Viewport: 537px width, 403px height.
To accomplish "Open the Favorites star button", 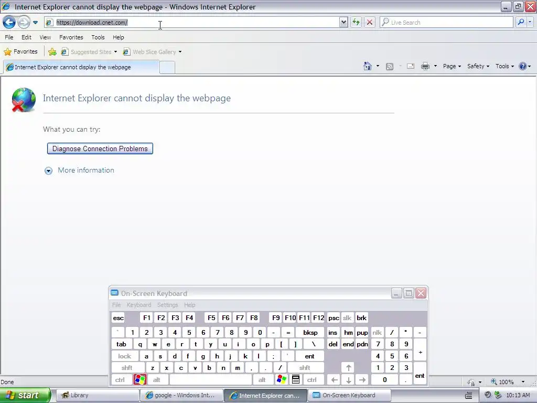I will [x=20, y=52].
